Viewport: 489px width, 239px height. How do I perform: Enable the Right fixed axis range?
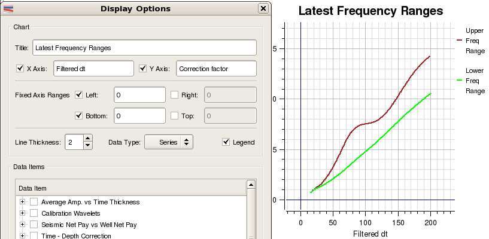coord(175,95)
